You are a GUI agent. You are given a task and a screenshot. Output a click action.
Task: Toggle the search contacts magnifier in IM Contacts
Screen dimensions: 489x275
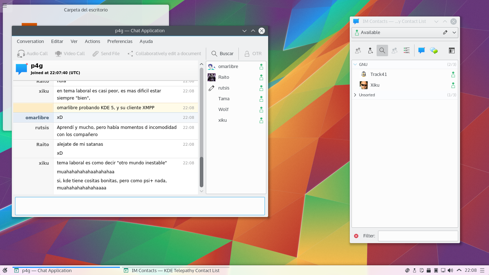point(382,50)
